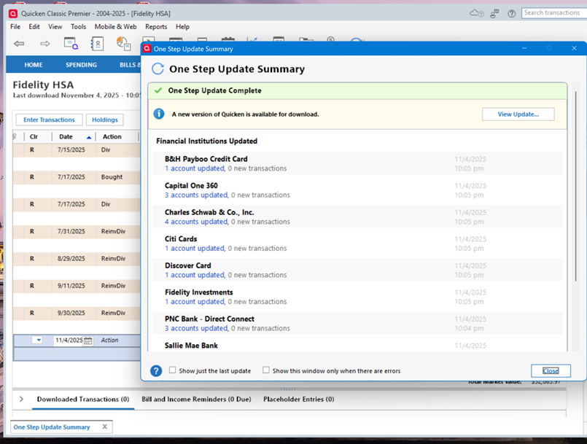587x444 pixels.
Task: Open the Help menu
Action: (x=183, y=26)
